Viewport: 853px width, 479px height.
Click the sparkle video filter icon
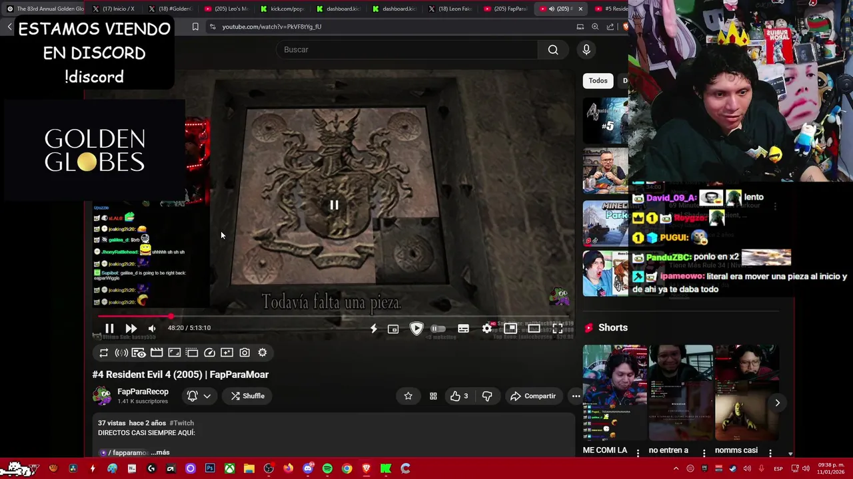[227, 353]
